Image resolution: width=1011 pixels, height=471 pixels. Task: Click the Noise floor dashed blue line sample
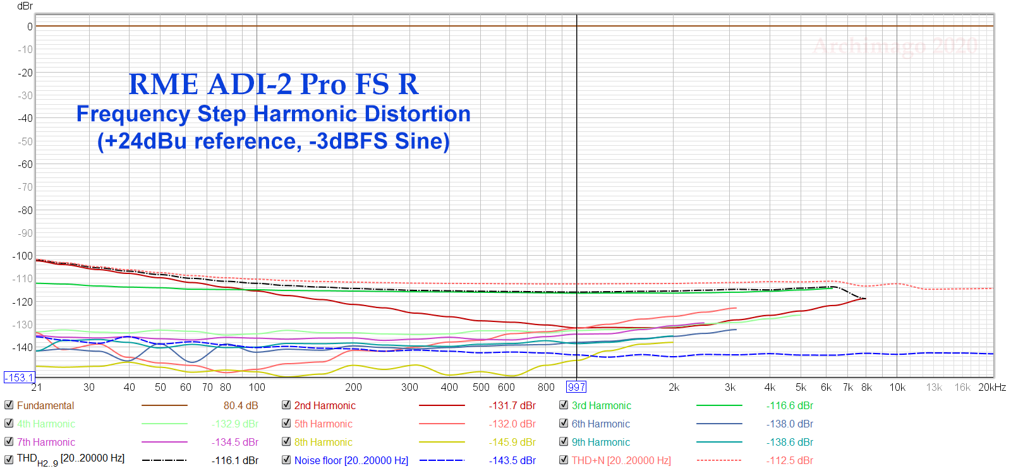click(442, 460)
